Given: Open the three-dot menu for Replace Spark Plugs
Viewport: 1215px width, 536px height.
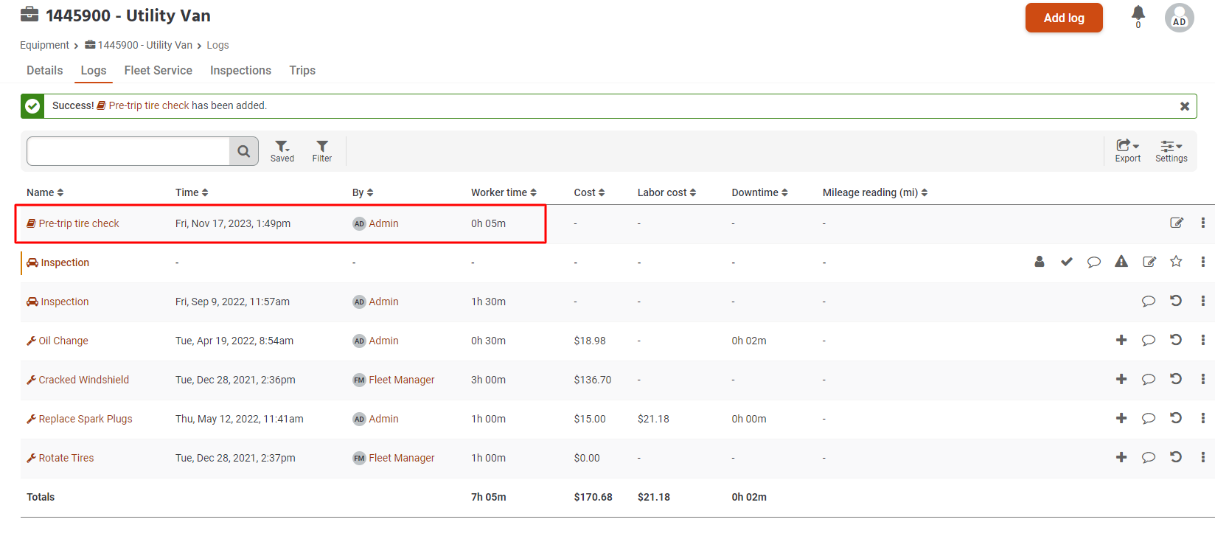Looking at the screenshot, I should pos(1202,419).
